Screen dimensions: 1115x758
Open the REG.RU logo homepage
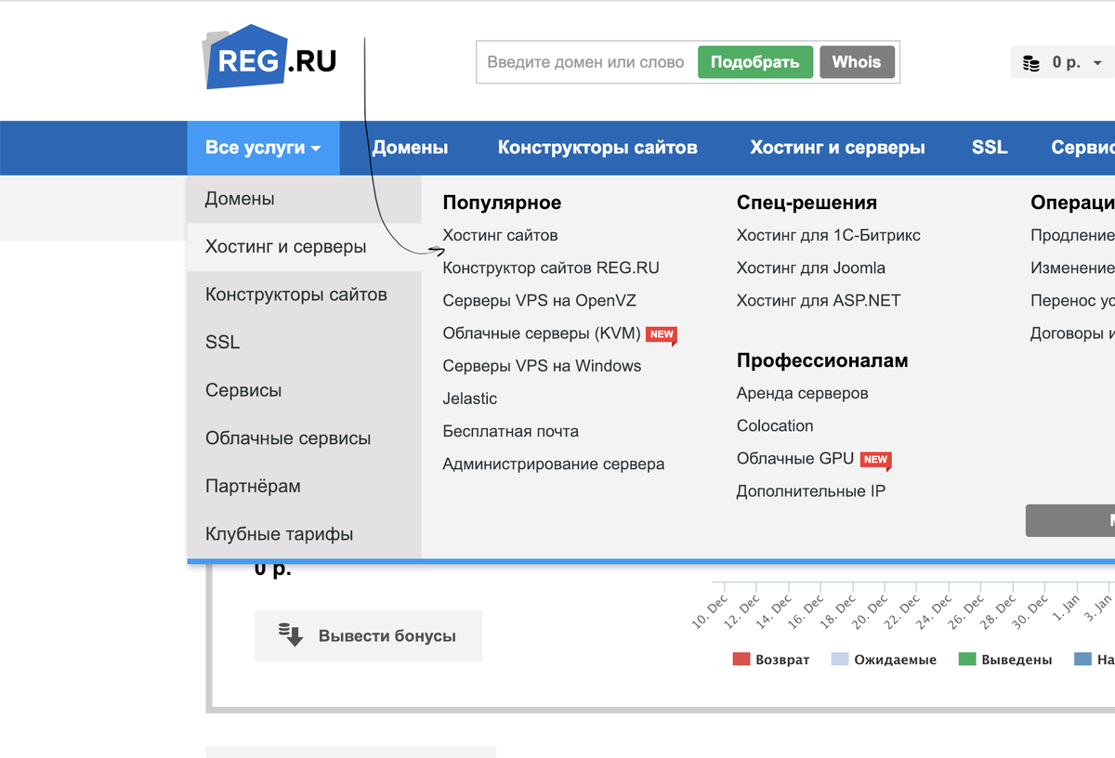[270, 57]
